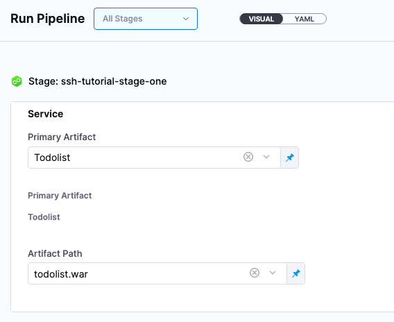394x322 pixels.
Task: Click the pin icon beside the Todolist field
Action: click(x=290, y=158)
